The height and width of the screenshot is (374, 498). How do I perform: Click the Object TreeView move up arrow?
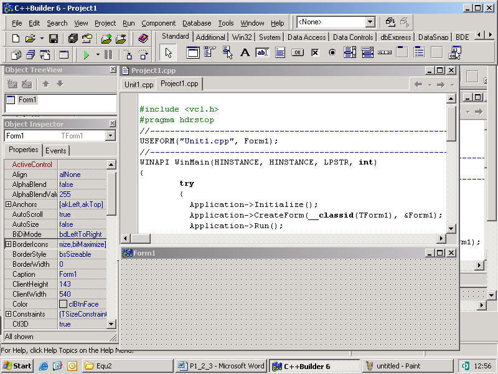[x=45, y=84]
